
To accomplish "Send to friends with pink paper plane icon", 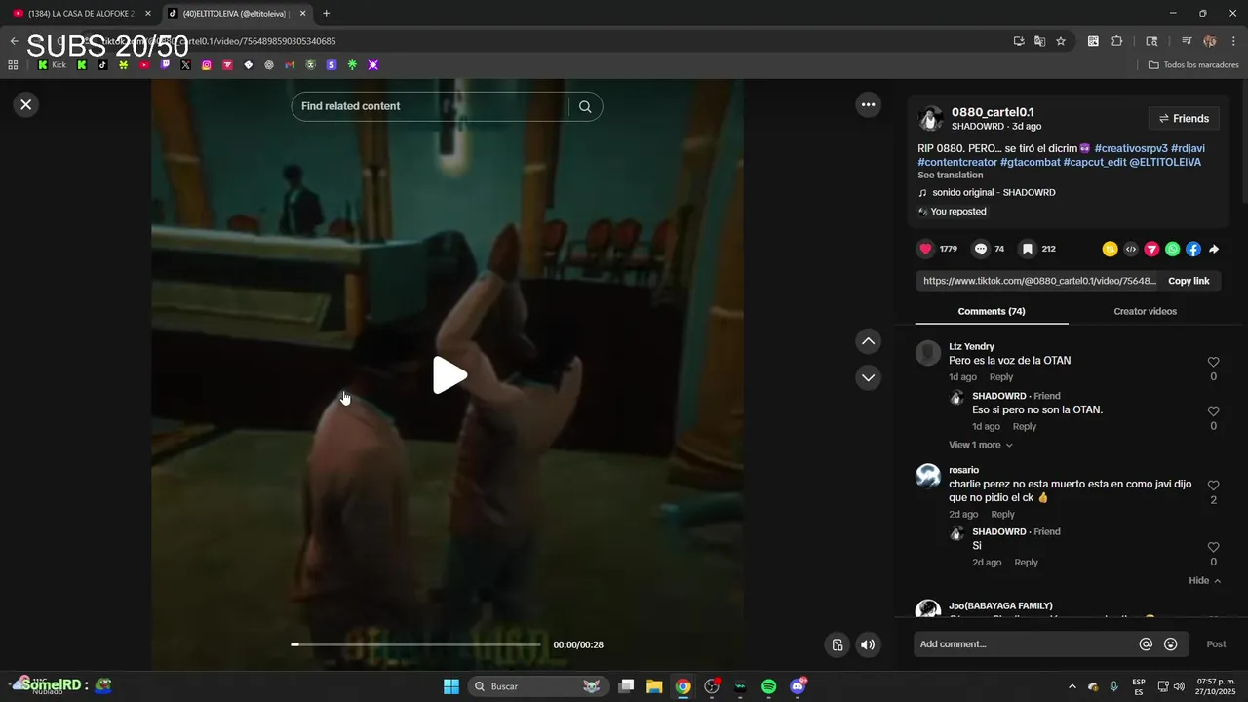I will pyautogui.click(x=1151, y=249).
